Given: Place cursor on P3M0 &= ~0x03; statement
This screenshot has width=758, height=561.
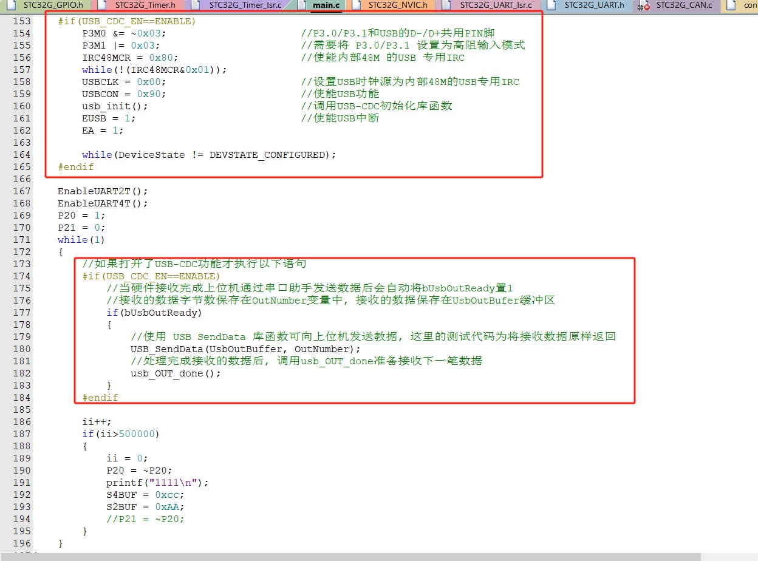Looking at the screenshot, I should 124,33.
